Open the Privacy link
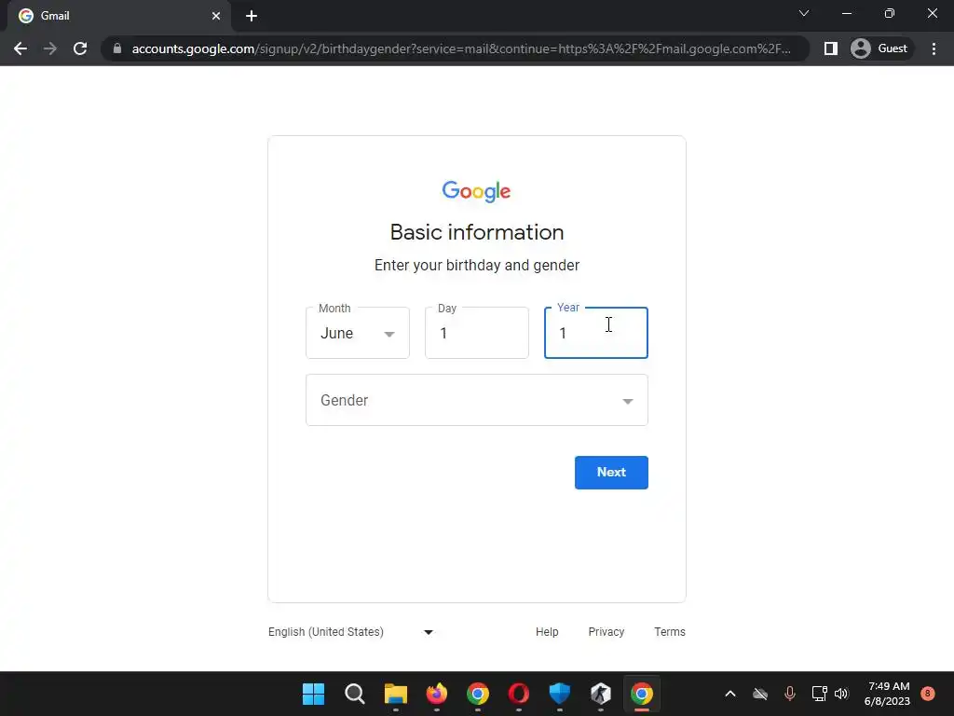954x716 pixels. pyautogui.click(x=606, y=632)
